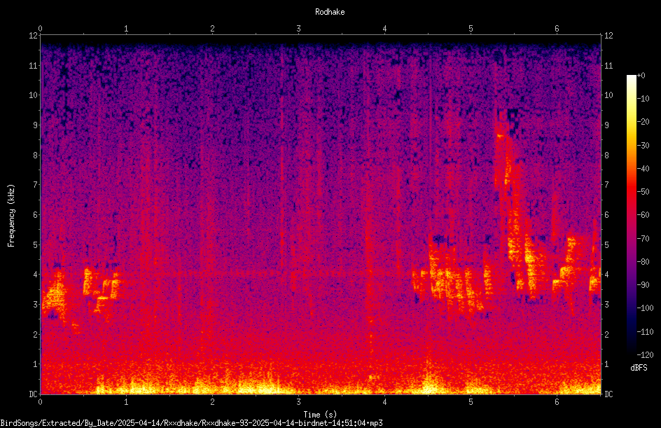Click the 1 second tick on bottom axis
This screenshot has height=428, width=661.
[126, 402]
